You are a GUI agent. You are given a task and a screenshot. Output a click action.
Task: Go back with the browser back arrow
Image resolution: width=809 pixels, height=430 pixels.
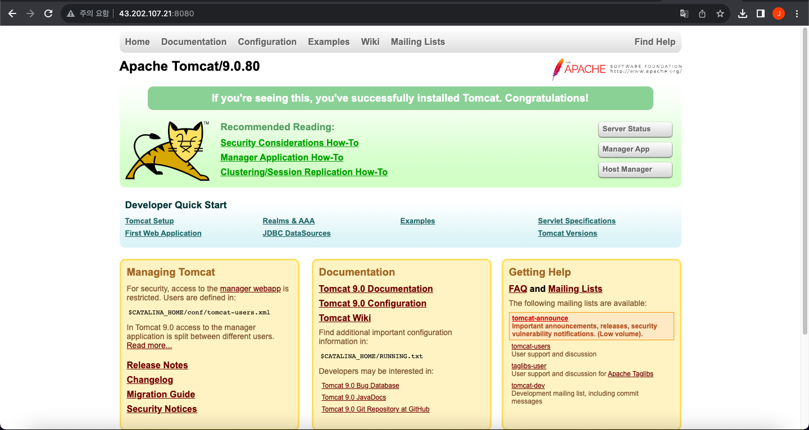(12, 13)
